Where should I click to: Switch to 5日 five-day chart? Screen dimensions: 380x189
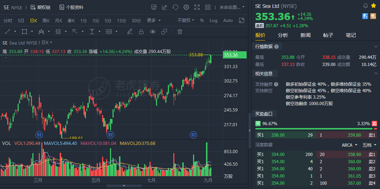click(x=21, y=20)
